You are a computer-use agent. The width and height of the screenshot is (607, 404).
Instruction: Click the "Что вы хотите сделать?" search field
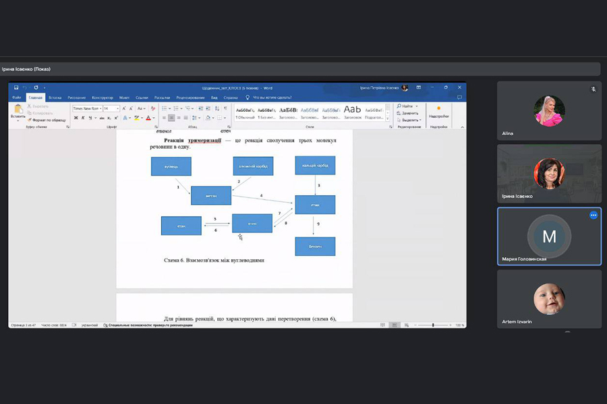pos(272,98)
